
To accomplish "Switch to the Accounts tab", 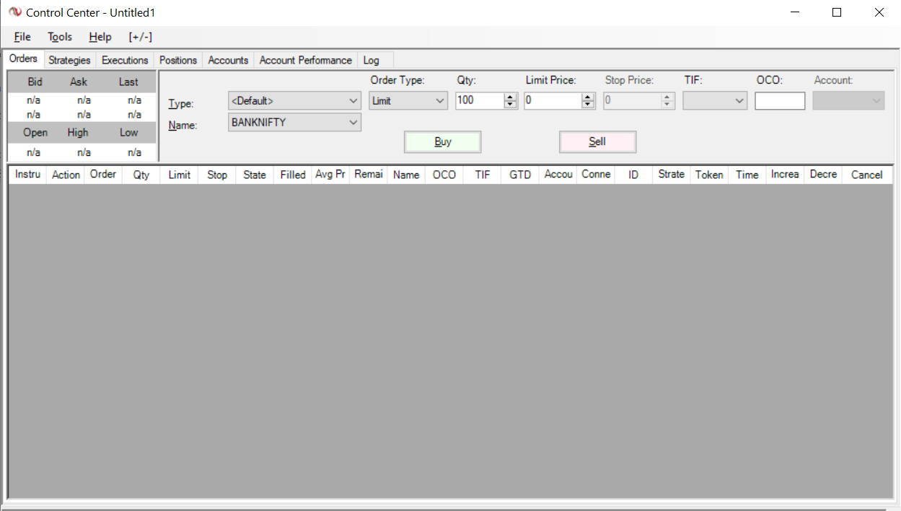I will pos(228,61).
